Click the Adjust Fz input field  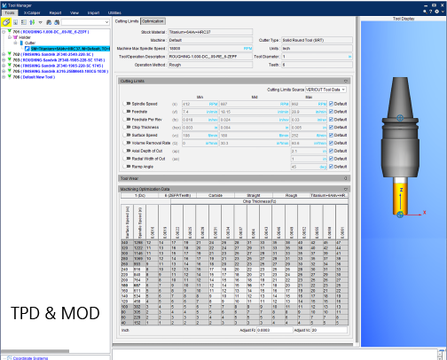coord(274,330)
